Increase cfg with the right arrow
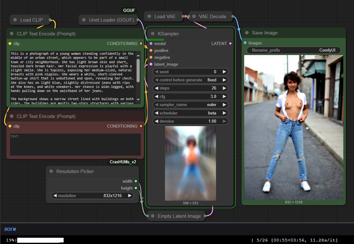The width and height of the screenshot is (354, 244). click(224, 96)
